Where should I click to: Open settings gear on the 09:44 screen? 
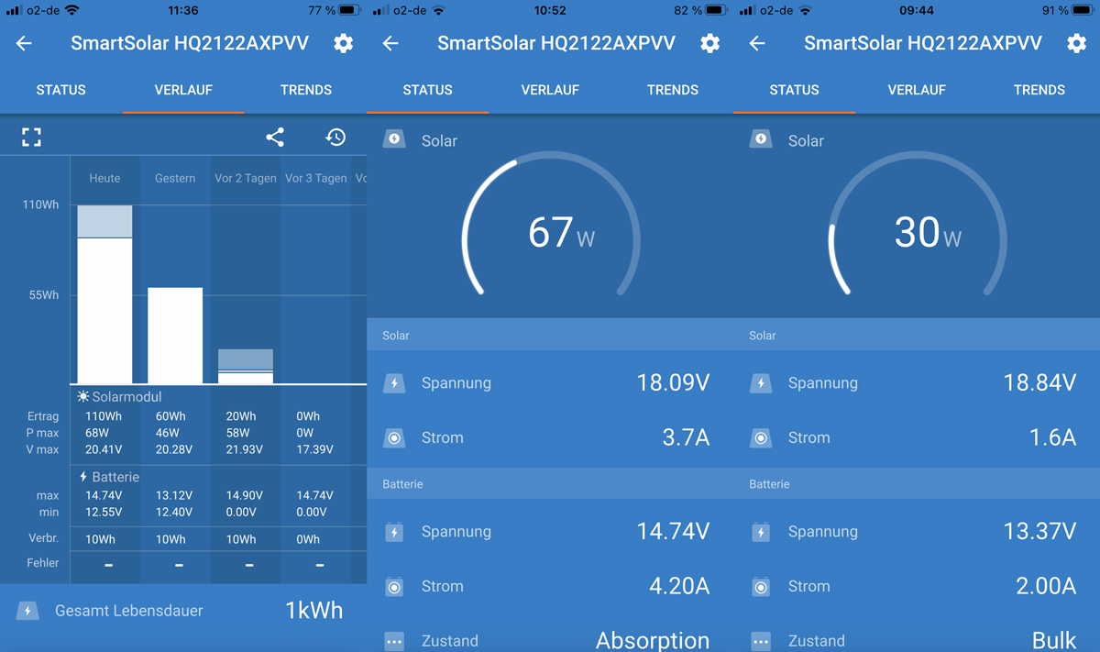[x=1076, y=43]
